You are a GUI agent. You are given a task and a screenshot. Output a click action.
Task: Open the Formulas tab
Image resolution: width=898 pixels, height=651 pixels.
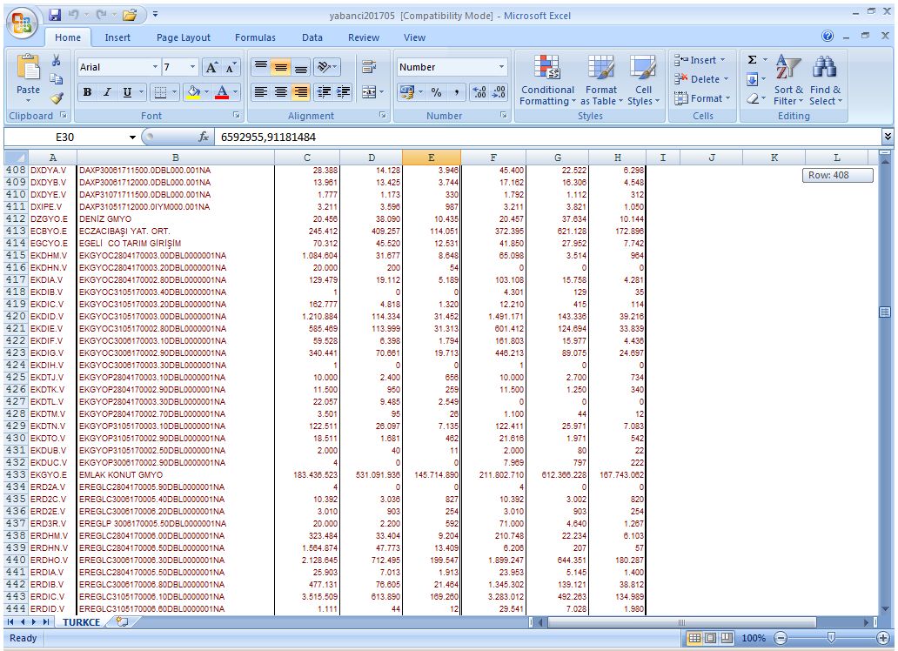(x=255, y=37)
